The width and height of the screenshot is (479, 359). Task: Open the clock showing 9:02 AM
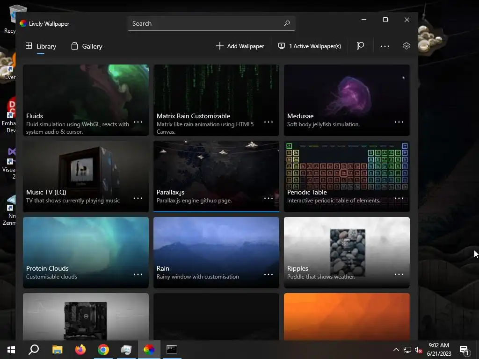[x=439, y=350]
